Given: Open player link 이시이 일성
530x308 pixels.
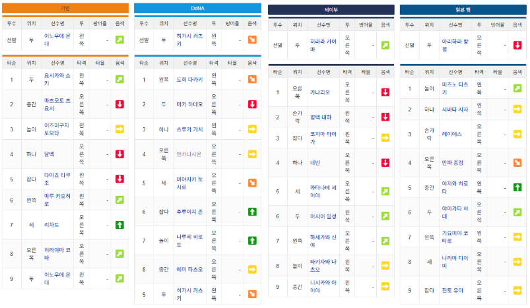Looking at the screenshot, I should click(323, 216).
